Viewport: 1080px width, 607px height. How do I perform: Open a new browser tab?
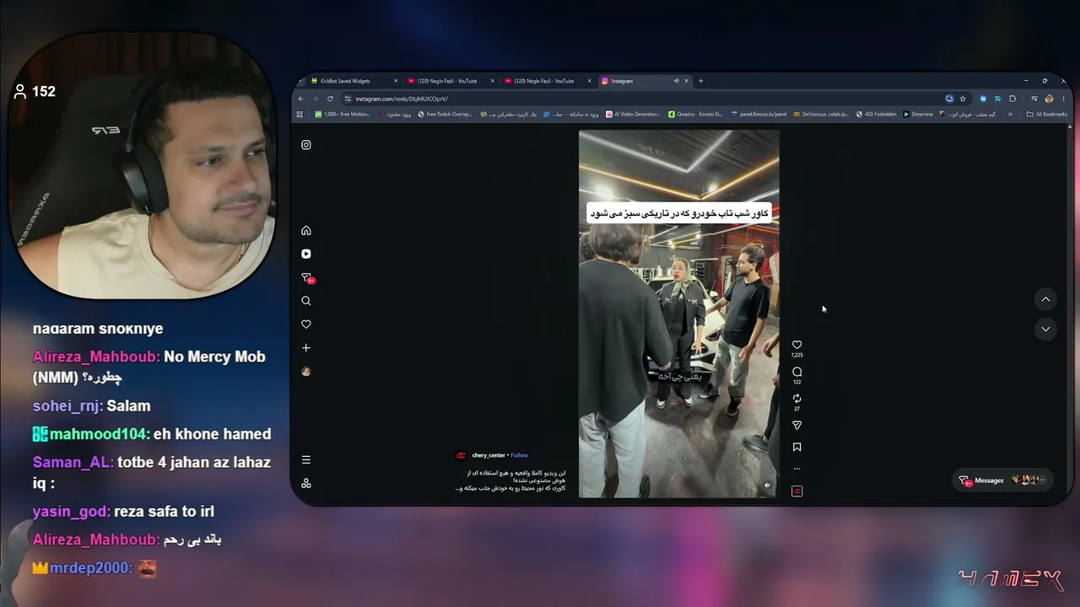click(x=700, y=81)
